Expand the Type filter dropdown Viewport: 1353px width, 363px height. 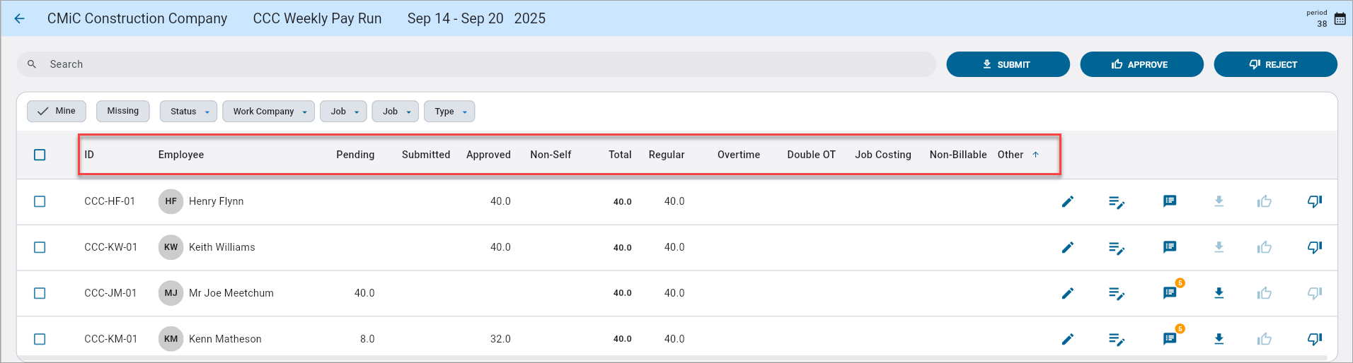[449, 112]
